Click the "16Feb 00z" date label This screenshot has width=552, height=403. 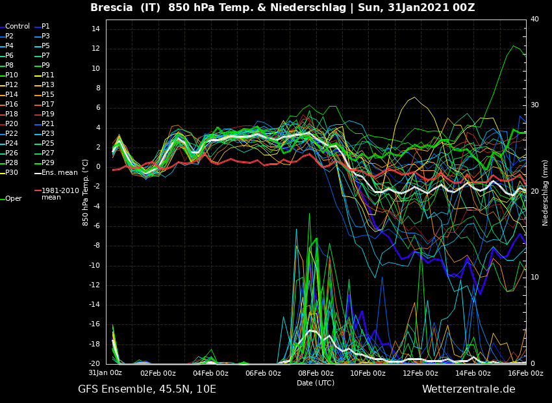click(x=525, y=373)
